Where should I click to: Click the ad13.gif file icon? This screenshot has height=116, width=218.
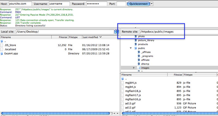(x=122, y=104)
